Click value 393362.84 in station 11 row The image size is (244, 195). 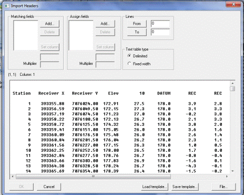53,155
